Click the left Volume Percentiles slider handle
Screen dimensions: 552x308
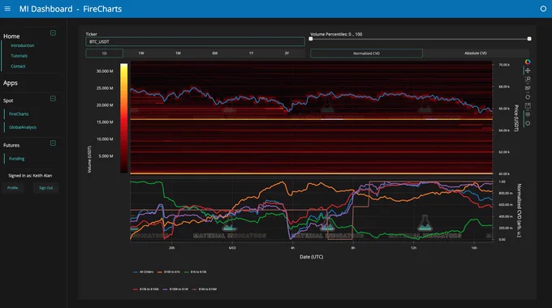311,39
